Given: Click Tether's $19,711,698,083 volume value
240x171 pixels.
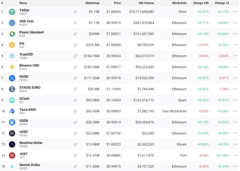Looking at the screenshot, I should coord(142,12).
